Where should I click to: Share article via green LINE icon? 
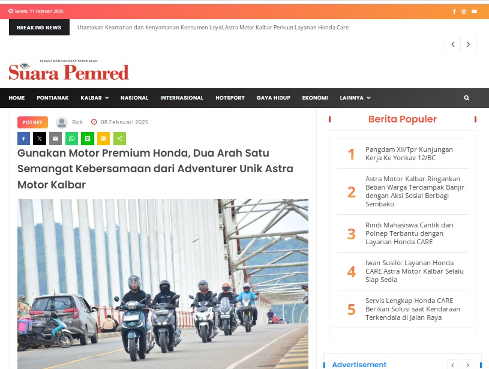[x=88, y=139]
